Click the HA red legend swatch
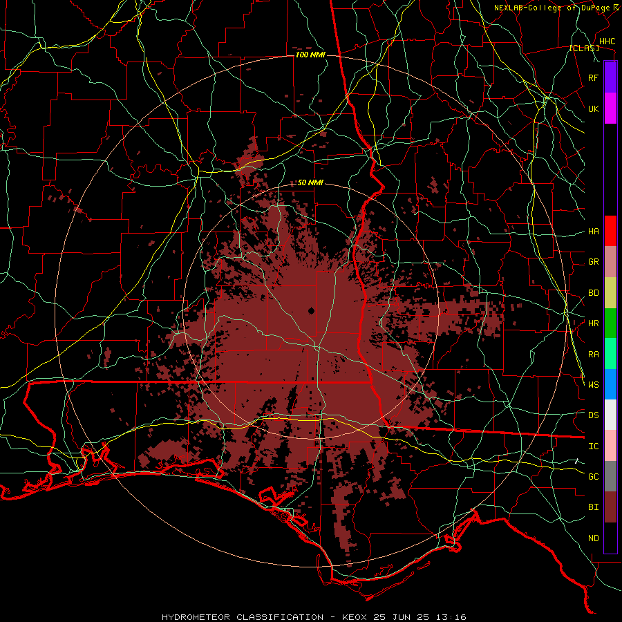 point(610,231)
